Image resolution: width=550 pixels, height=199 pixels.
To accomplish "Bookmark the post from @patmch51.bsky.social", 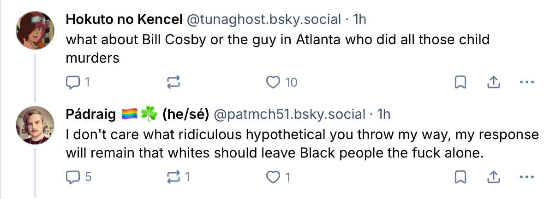I will [460, 176].
